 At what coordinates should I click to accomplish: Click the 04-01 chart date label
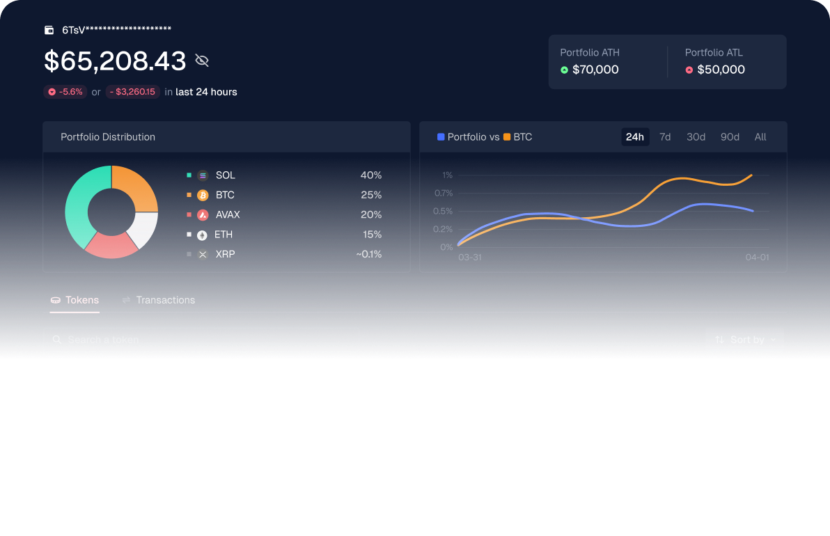tap(758, 258)
